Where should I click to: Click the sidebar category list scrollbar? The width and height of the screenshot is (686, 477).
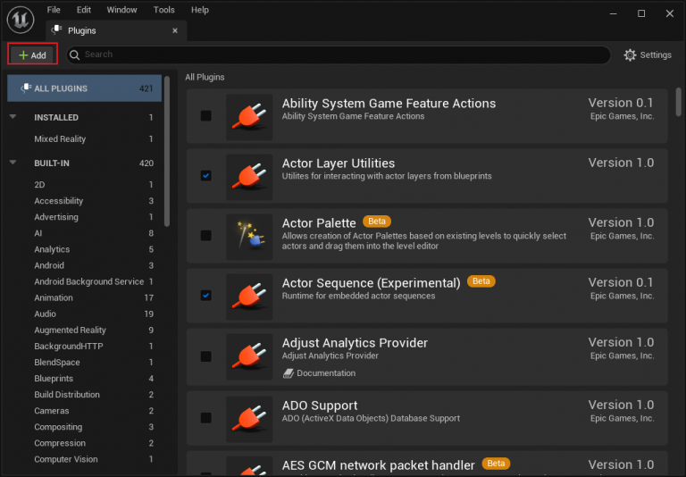[x=167, y=179]
